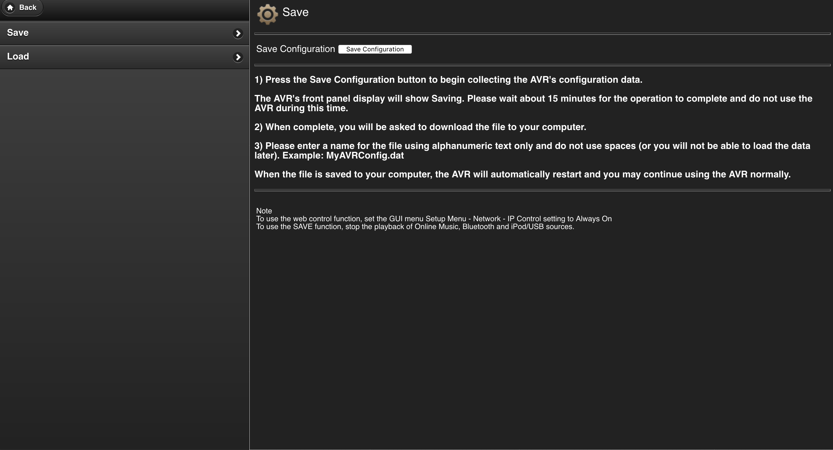Click the Save page heading text
The image size is (833, 450).
coord(295,12)
